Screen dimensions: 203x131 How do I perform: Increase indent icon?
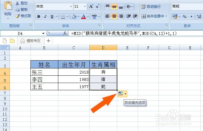135,16
